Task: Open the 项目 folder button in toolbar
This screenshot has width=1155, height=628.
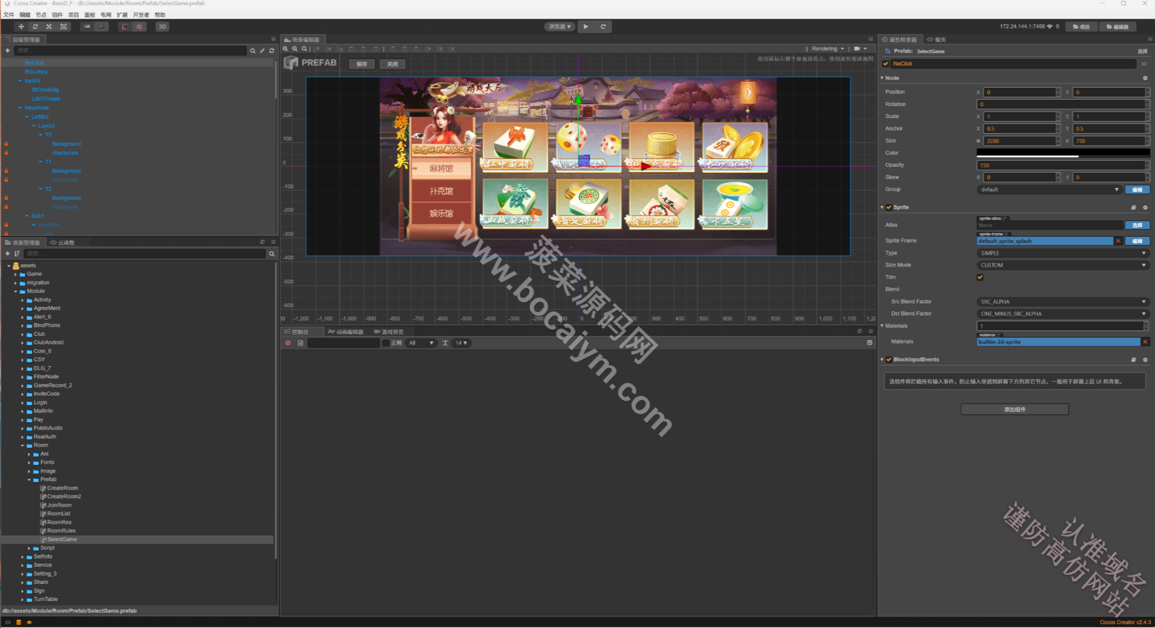Action: [x=1081, y=27]
